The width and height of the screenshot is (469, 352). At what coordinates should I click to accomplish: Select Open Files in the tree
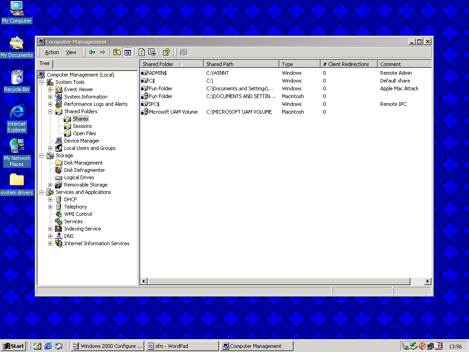pos(84,133)
